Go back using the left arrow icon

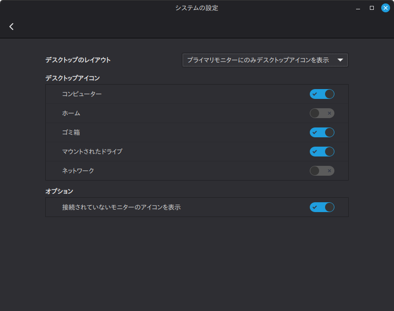coord(11,27)
